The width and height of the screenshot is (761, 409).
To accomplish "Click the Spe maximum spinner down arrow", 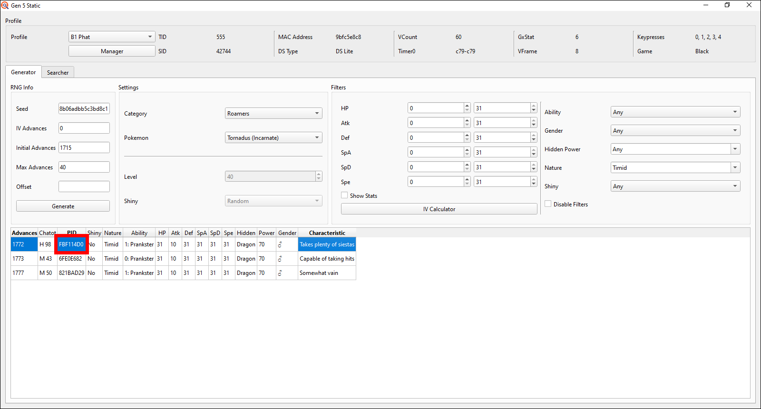I will pos(534,185).
